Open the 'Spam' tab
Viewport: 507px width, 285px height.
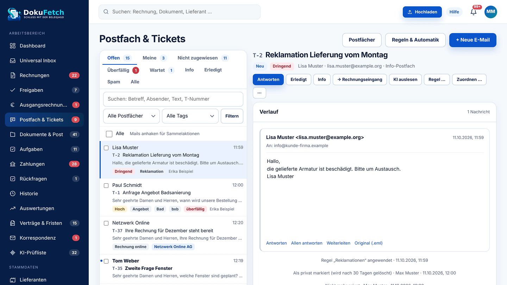(114, 82)
